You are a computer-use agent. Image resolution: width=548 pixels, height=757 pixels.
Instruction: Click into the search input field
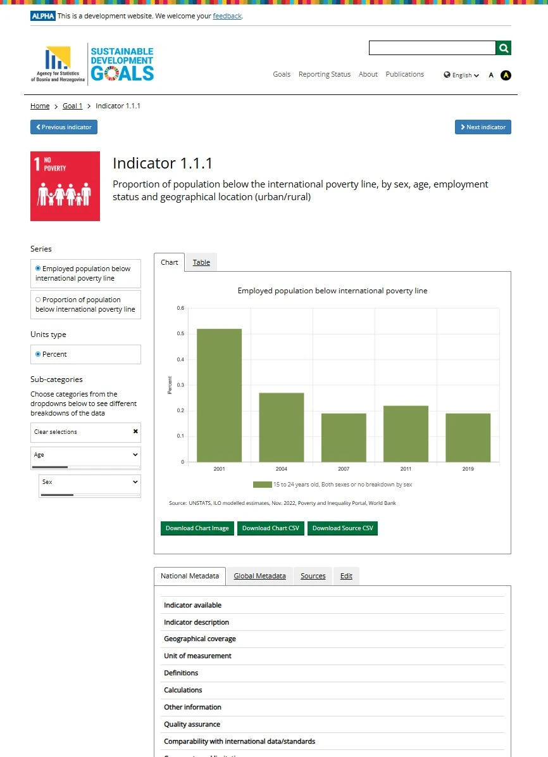pyautogui.click(x=432, y=48)
